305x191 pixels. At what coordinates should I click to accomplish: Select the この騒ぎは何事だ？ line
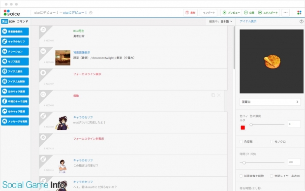coord(86,165)
